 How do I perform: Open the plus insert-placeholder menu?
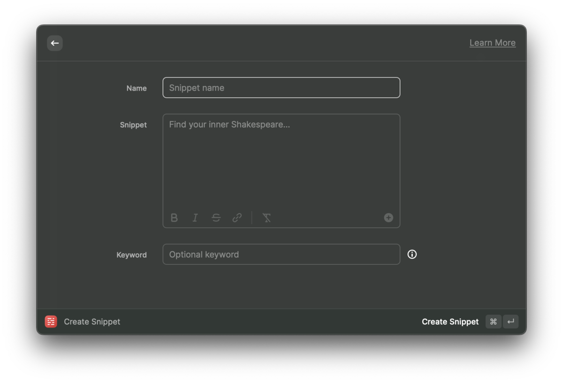(x=388, y=218)
